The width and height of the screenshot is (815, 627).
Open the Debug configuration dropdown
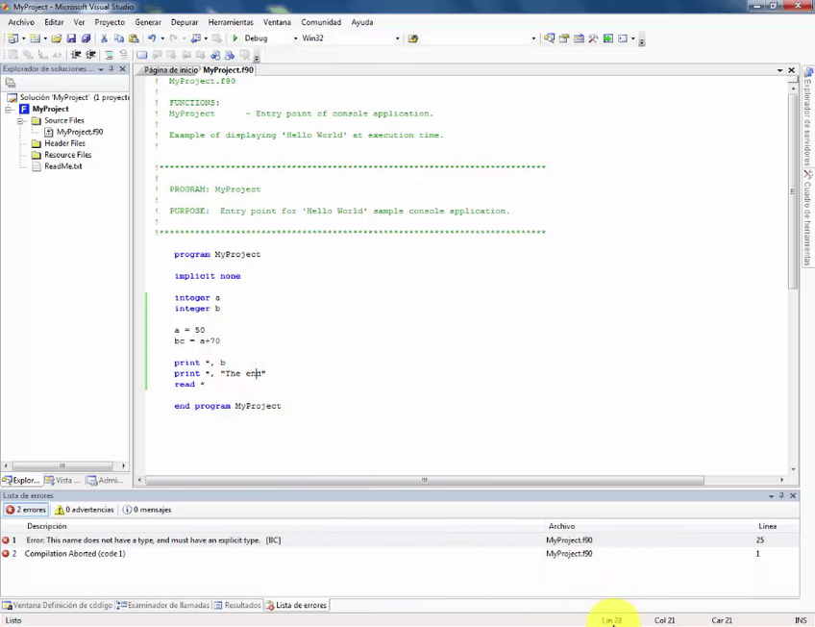295,38
